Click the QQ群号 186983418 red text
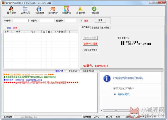 pos(96,66)
